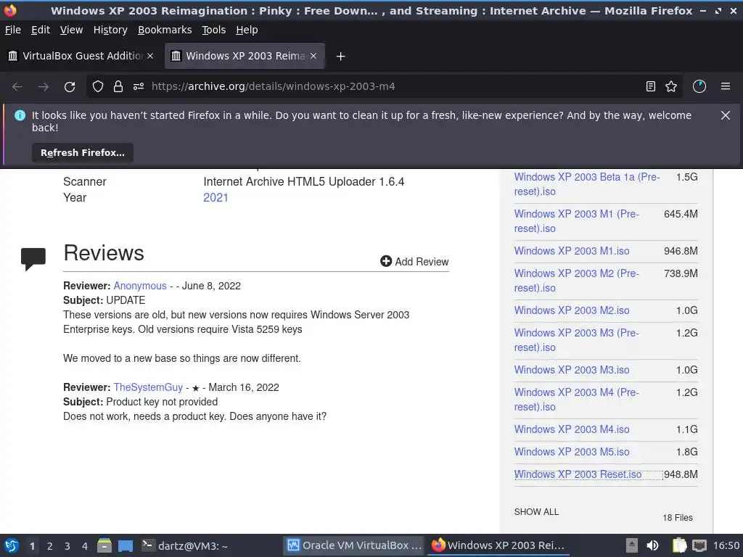Screen dimensions: 743x557
Task: Click the 948.8M file size text
Action: click(x=681, y=474)
